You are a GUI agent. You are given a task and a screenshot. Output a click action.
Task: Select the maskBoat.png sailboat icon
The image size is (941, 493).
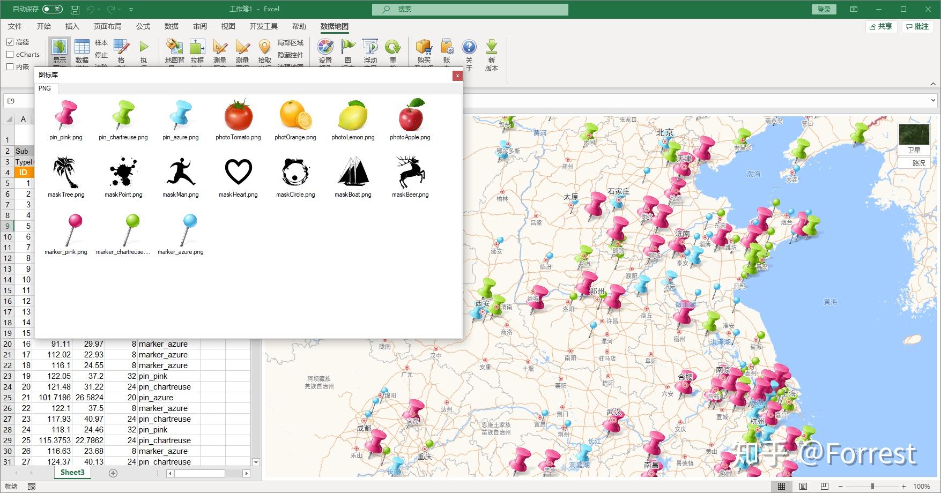pyautogui.click(x=352, y=173)
